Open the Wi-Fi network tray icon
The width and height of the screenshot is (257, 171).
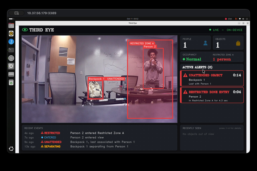240,19
